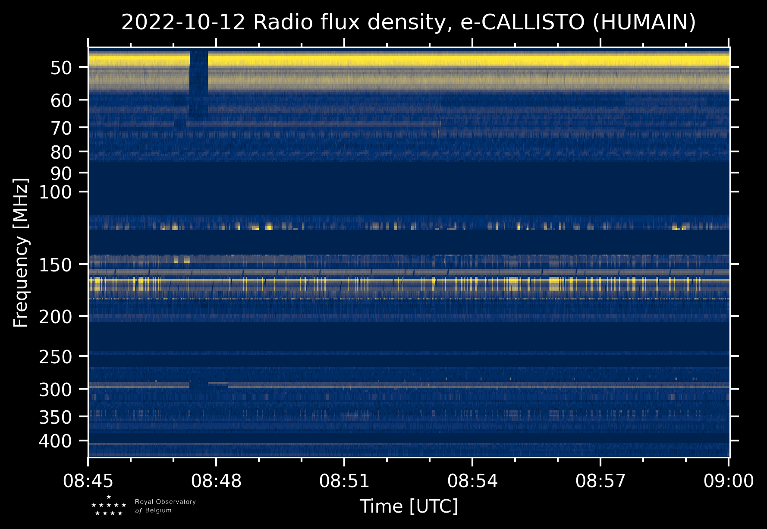This screenshot has width=767, height=529.
Task: Click the Royal Observatory of Belgium text
Action: coord(165,506)
